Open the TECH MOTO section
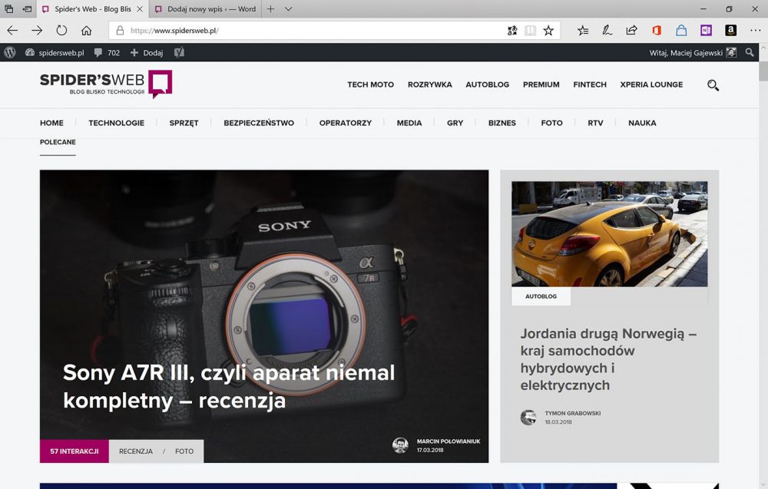 pos(370,84)
